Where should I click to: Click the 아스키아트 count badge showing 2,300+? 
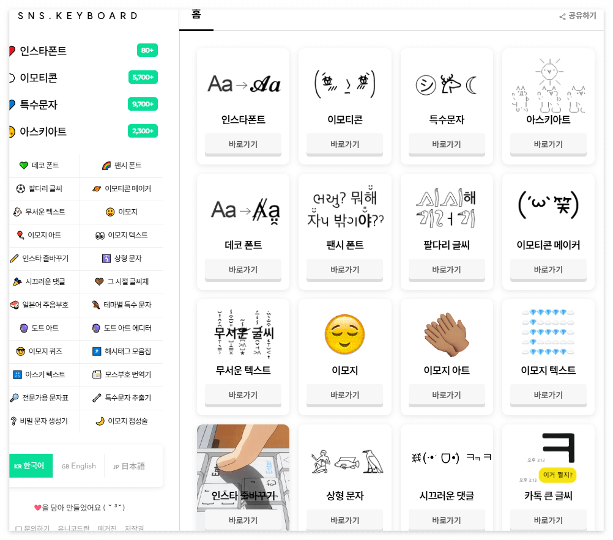[143, 131]
